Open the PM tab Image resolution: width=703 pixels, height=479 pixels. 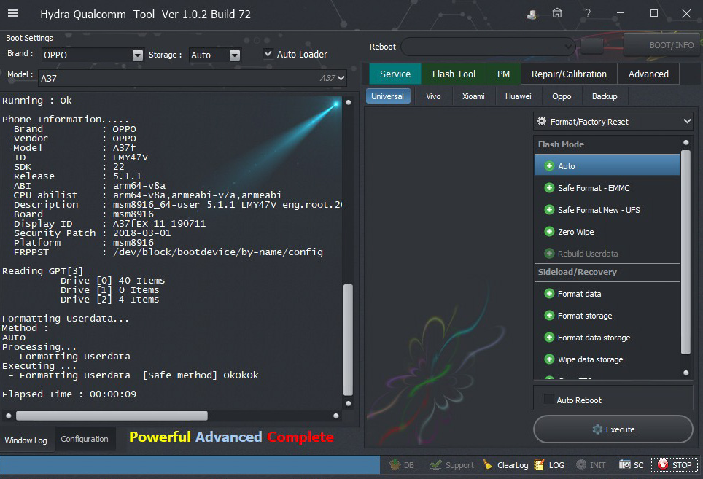pyautogui.click(x=503, y=74)
